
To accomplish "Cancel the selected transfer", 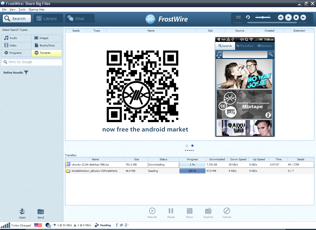I will click(x=227, y=213).
